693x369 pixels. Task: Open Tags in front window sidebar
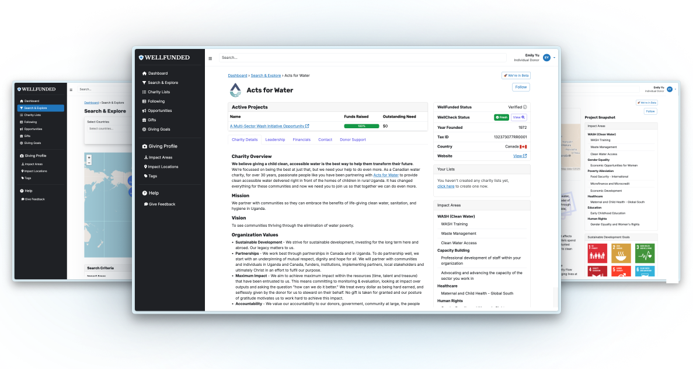pos(150,175)
